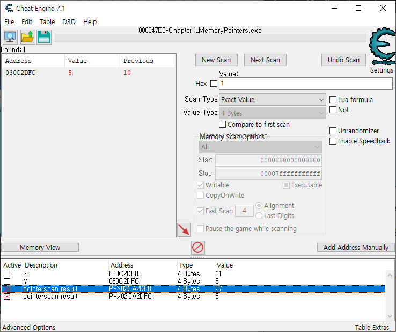This screenshot has width=396, height=332.
Task: Enable Pause the game while scanning
Action: click(200, 228)
